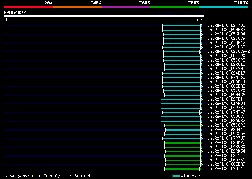Click the UniRef100_P48980 subject name
The height and width of the screenshot is (179, 252).
(226, 147)
